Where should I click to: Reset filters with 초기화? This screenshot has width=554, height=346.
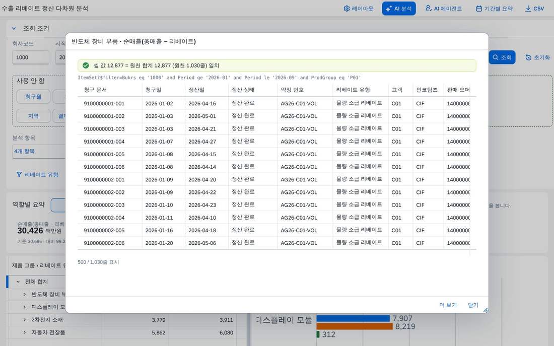(x=537, y=57)
